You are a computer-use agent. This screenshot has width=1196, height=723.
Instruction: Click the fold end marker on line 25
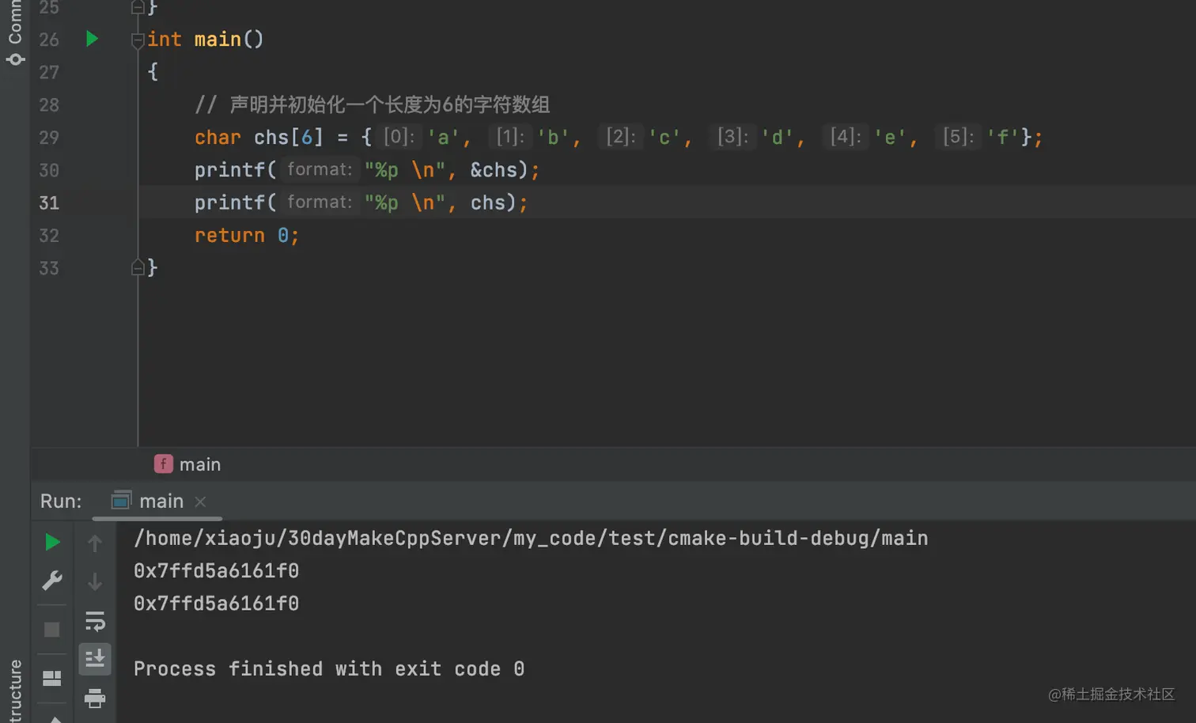click(138, 7)
